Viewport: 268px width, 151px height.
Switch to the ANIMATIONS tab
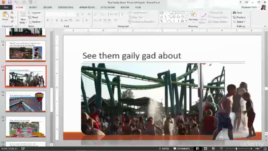[87, 8]
